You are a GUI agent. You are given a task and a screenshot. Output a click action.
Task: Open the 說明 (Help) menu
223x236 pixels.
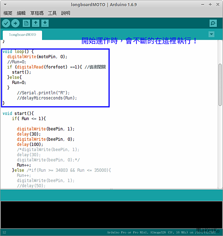66,13
